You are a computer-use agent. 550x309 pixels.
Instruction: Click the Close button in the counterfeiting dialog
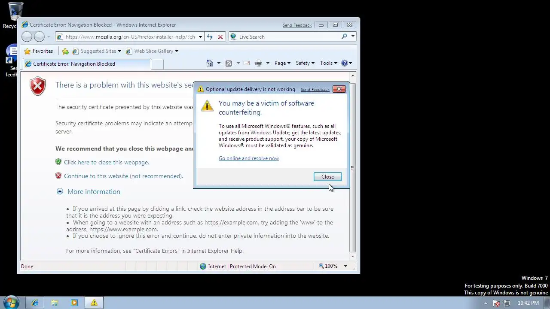click(x=327, y=177)
